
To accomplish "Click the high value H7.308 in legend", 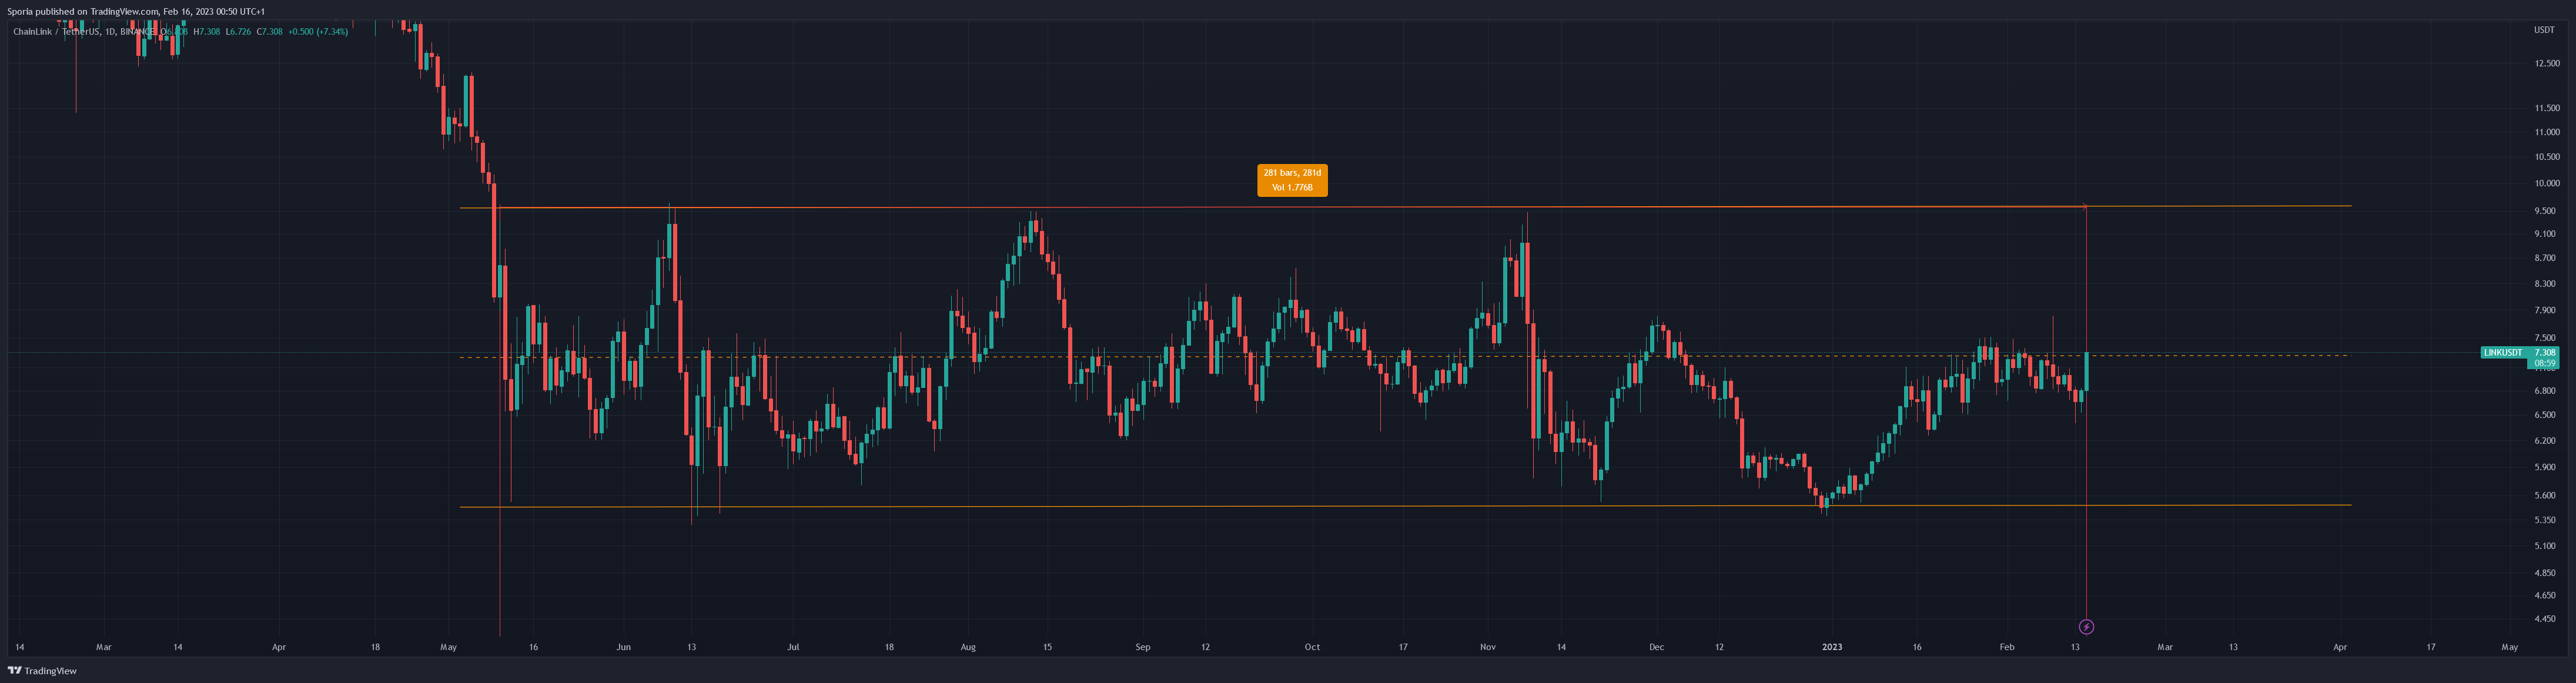I will pyautogui.click(x=206, y=32).
